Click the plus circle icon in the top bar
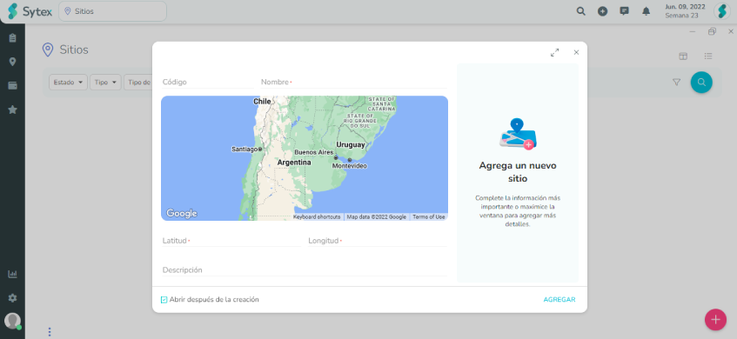This screenshot has width=737, height=339. [x=603, y=11]
